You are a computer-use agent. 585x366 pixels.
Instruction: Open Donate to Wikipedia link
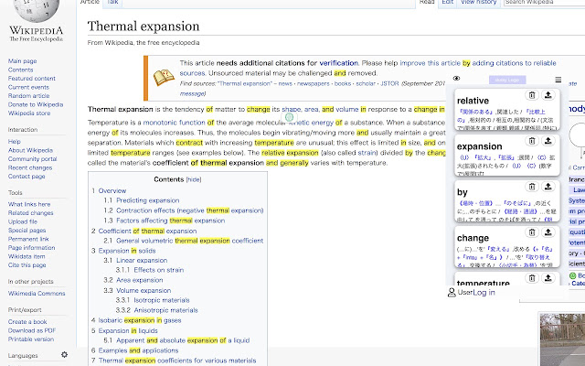click(36, 104)
